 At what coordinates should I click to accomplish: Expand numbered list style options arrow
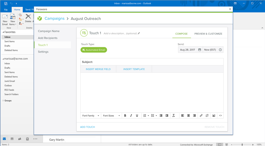pyautogui.click(x=148, y=116)
